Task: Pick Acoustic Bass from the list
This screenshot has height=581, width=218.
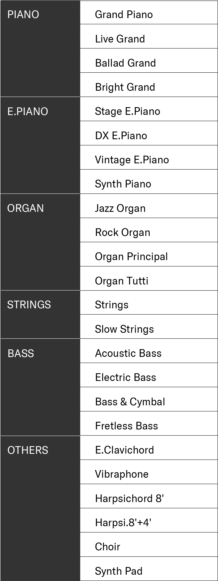Action: (x=128, y=353)
